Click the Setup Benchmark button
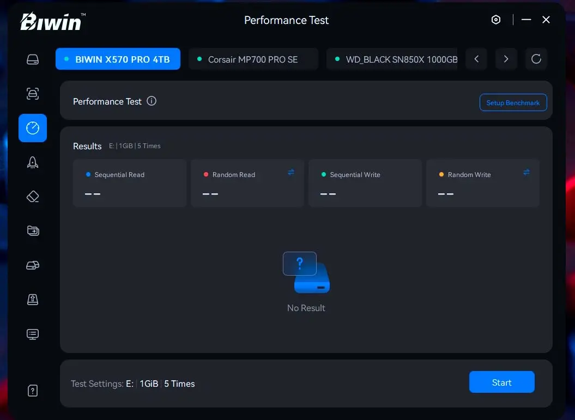This screenshot has width=575, height=420. (513, 102)
